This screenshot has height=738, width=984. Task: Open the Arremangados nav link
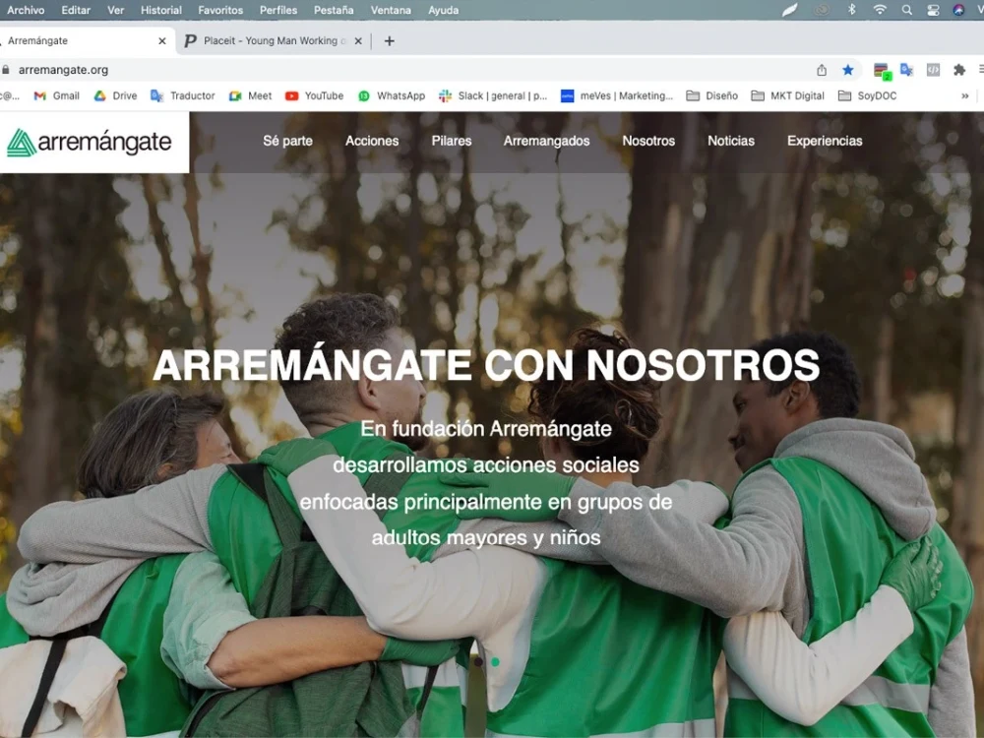click(x=546, y=141)
